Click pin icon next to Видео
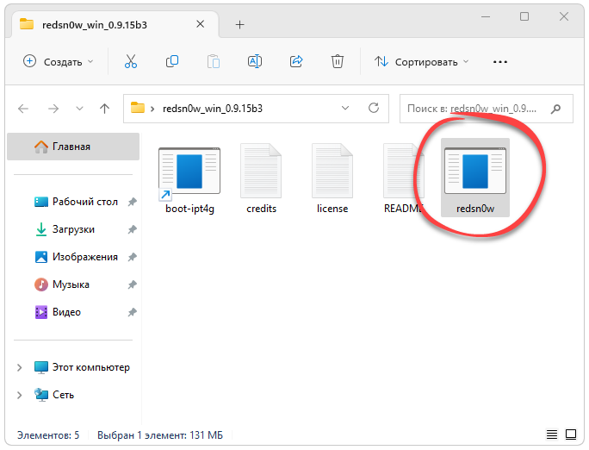This screenshot has width=589, height=450. pos(132,312)
